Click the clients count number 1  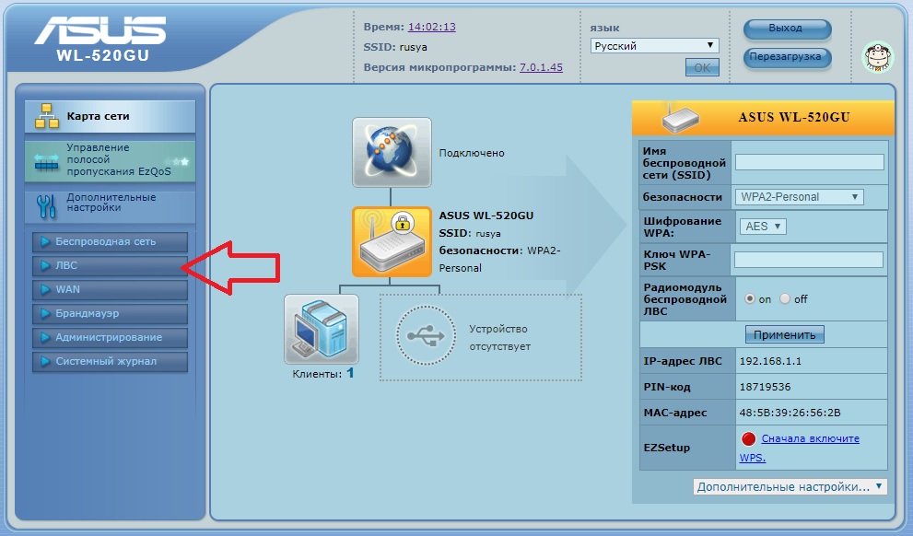(350, 372)
